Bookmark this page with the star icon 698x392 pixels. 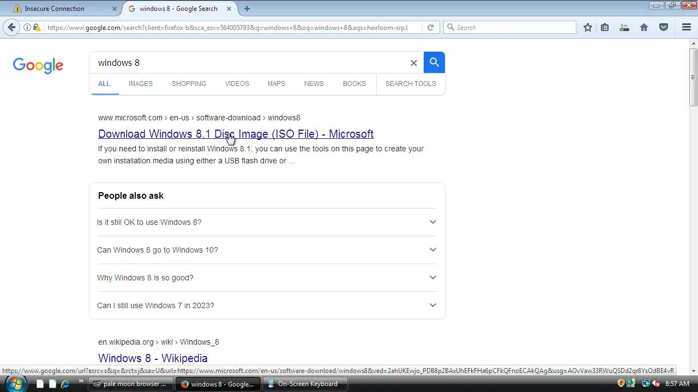pos(588,27)
